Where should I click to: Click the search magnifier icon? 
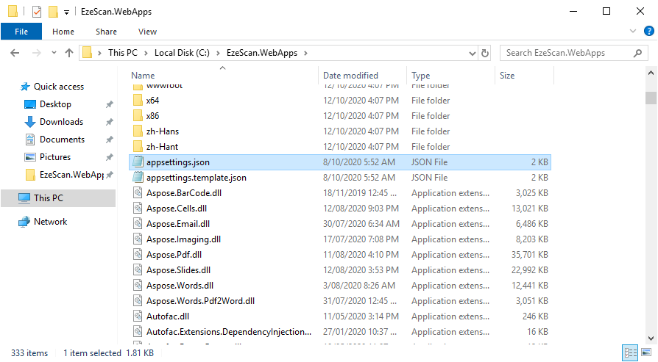pyautogui.click(x=638, y=53)
